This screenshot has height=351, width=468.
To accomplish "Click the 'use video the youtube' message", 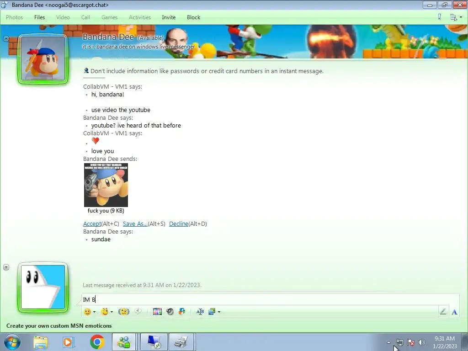I will pos(121,110).
